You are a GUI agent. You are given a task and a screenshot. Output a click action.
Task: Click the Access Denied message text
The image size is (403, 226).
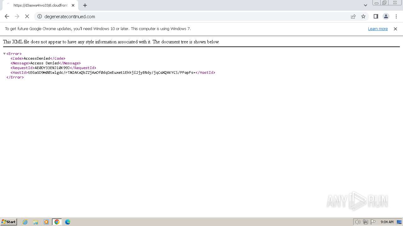click(45, 63)
